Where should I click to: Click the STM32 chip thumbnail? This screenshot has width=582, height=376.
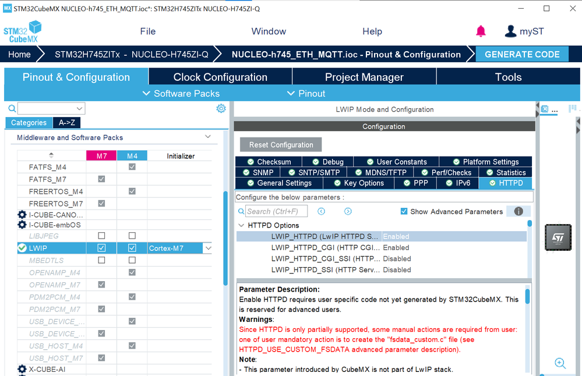point(558,237)
